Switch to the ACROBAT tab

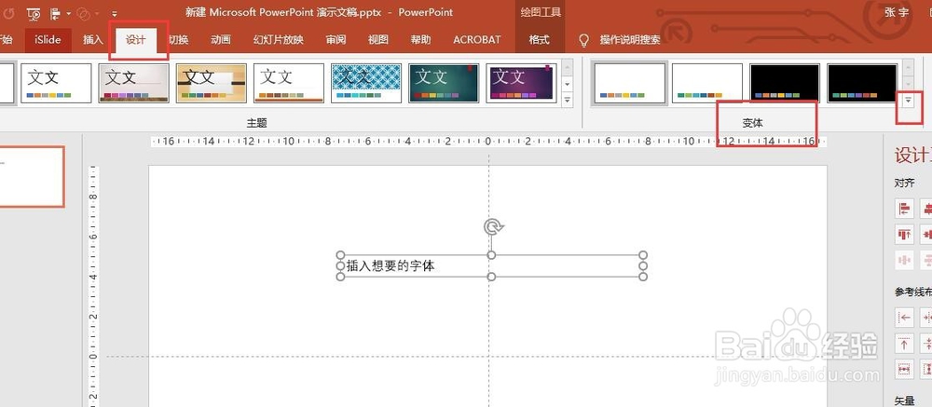[476, 40]
